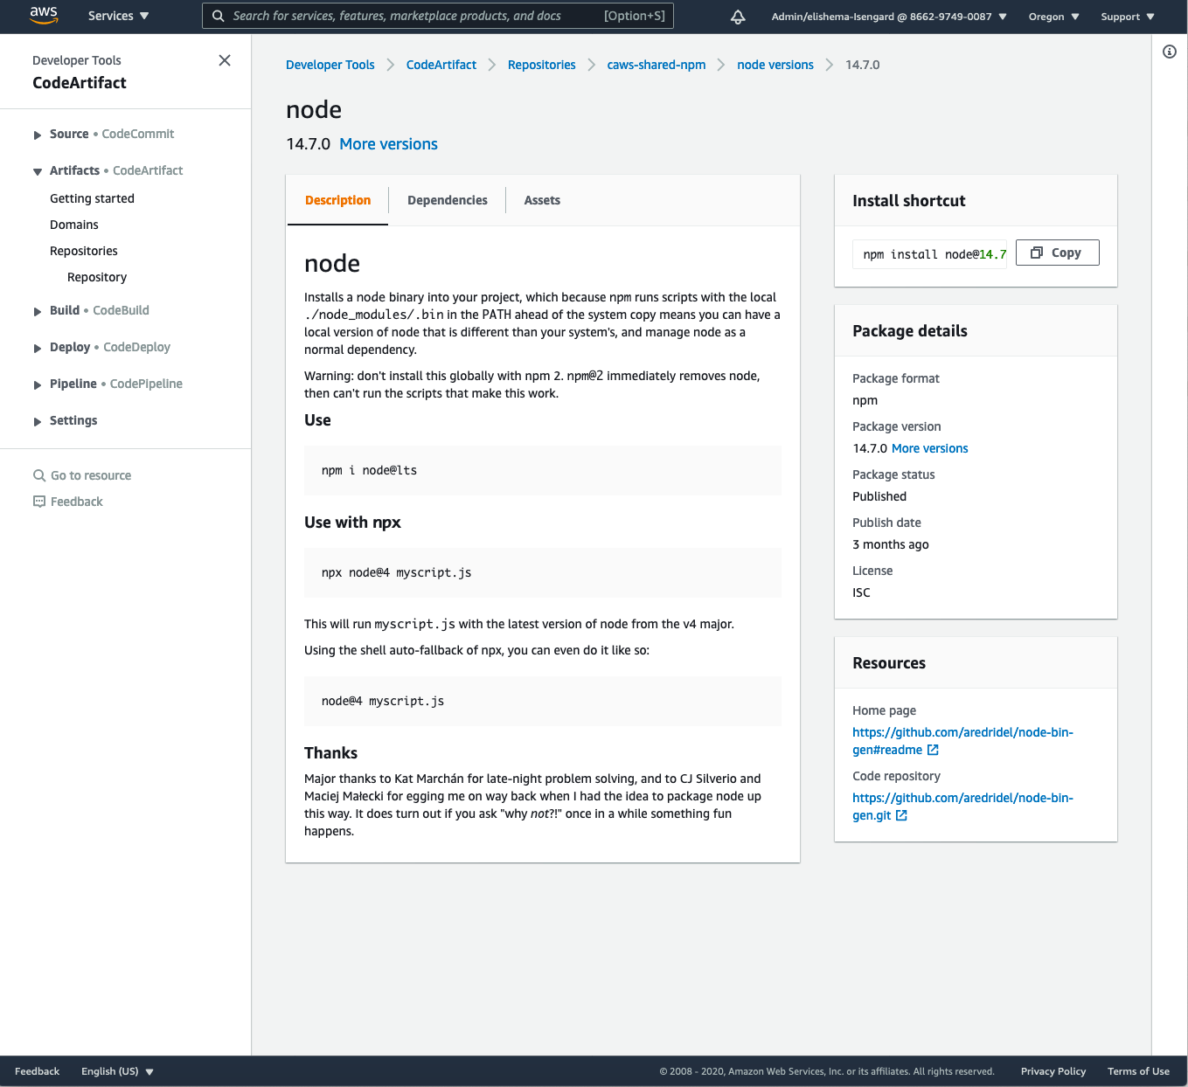Image resolution: width=1188 pixels, height=1087 pixels.
Task: Click the 'ISC' license value
Action: tap(862, 592)
